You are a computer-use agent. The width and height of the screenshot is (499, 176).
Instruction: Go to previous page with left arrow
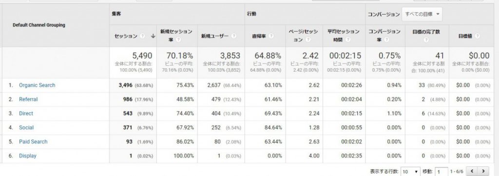tap(472, 171)
